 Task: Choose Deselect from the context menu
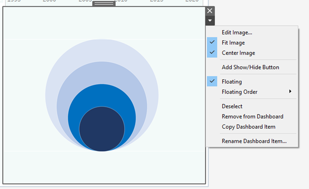[x=232, y=106]
